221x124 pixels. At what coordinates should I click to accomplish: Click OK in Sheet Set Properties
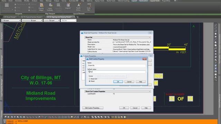(x=124, y=108)
